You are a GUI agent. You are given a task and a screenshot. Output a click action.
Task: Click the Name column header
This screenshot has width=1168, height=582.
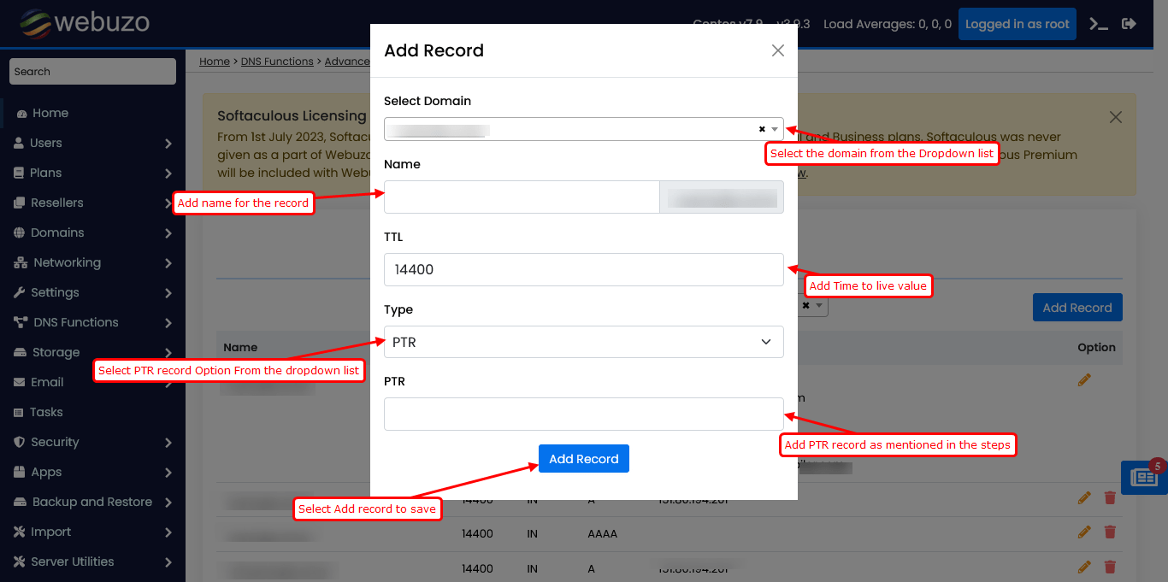pos(240,348)
